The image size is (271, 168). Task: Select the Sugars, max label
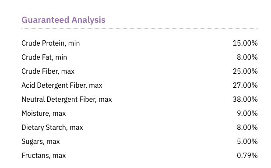(41, 141)
